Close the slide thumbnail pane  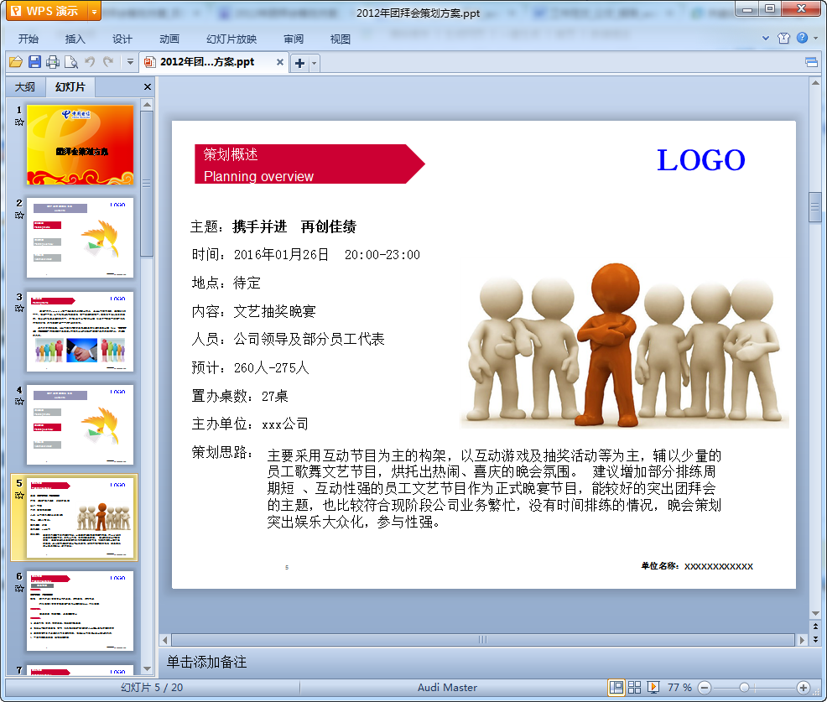[x=148, y=87]
